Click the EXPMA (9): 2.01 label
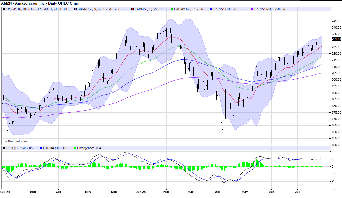The height and width of the screenshot is (198, 342). pyautogui.click(x=55, y=148)
